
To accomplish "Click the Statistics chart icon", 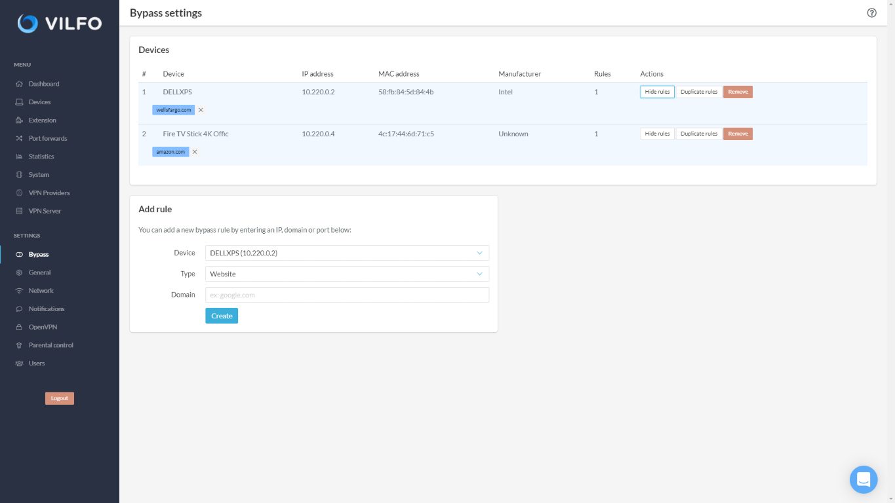I will click(x=19, y=157).
